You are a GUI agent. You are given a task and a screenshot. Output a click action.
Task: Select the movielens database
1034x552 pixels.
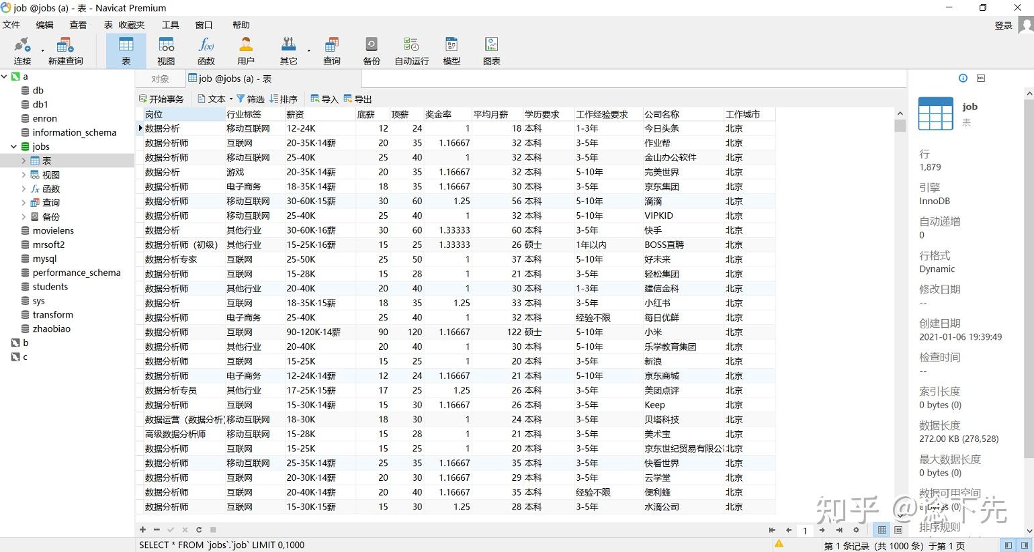coord(53,230)
